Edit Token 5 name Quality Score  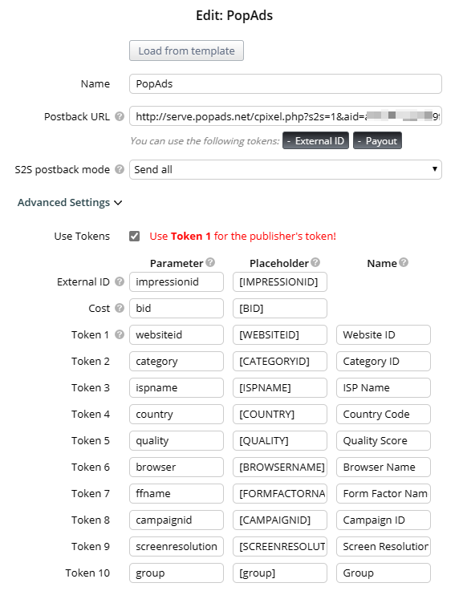coord(384,440)
